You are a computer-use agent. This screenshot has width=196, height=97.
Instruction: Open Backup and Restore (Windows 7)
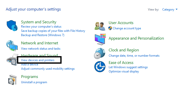43,35
